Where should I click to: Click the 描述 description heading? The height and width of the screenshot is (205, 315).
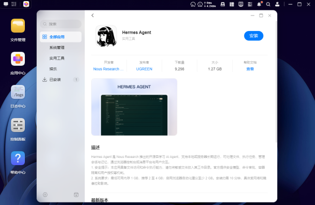click(95, 148)
